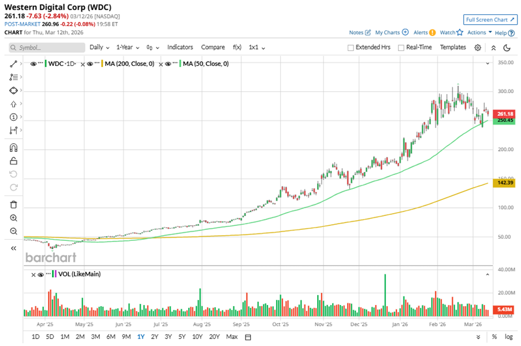Select the arrow marker tool
This screenshot has height=346, width=521.
coord(13,104)
